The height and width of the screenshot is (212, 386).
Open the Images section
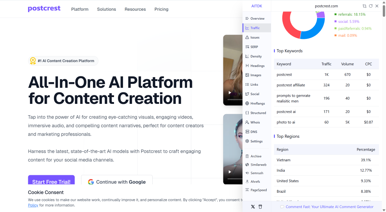(257, 75)
